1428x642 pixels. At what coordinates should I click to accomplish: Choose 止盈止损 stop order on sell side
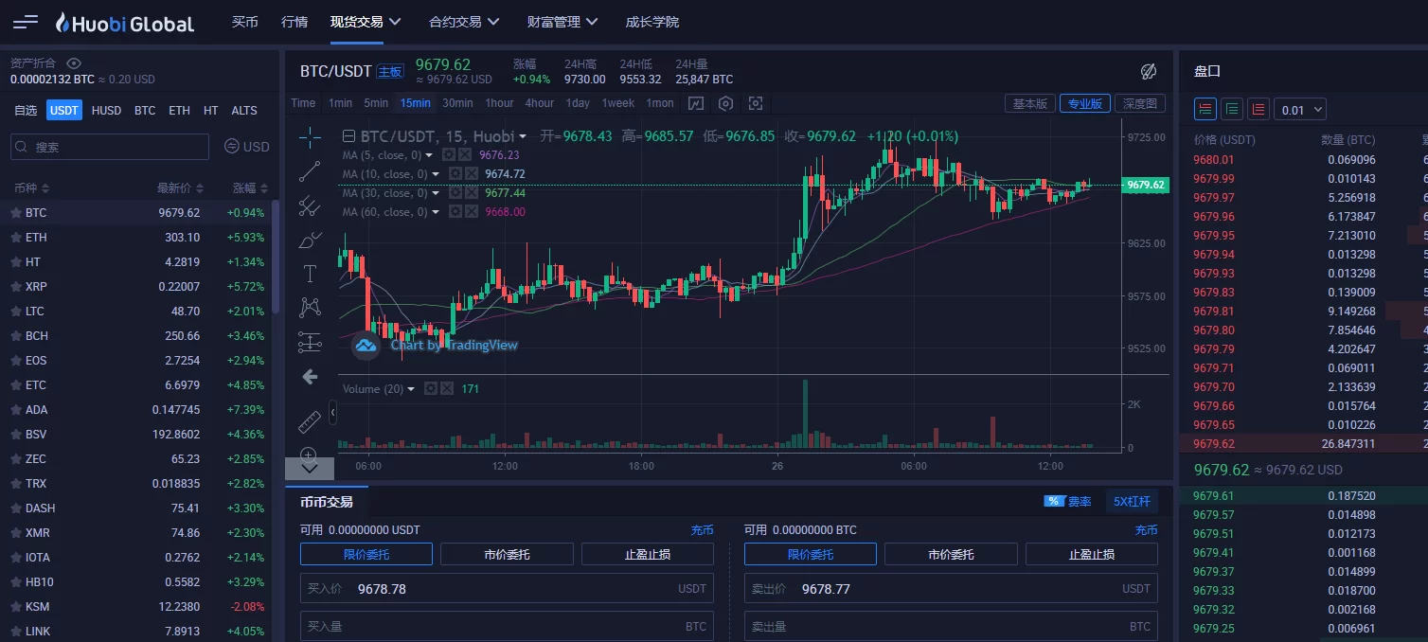tap(1091, 554)
